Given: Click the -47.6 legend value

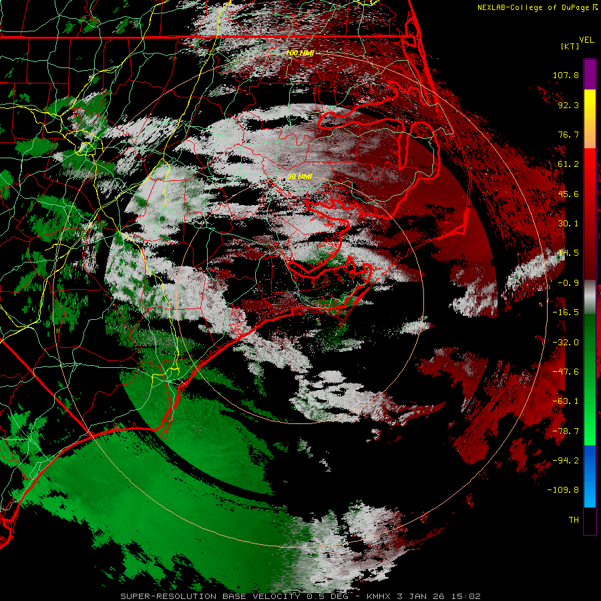Looking at the screenshot, I should point(566,372).
